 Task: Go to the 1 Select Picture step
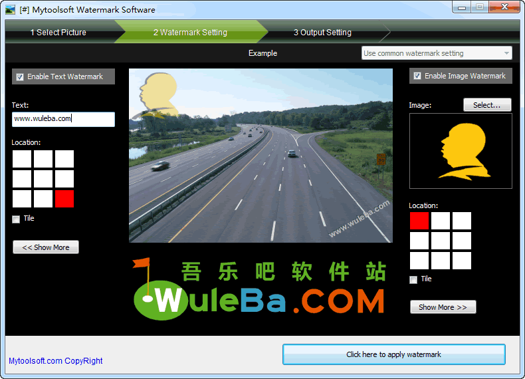(x=58, y=32)
